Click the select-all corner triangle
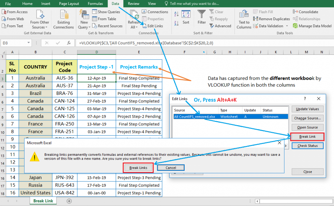 click(3, 52)
